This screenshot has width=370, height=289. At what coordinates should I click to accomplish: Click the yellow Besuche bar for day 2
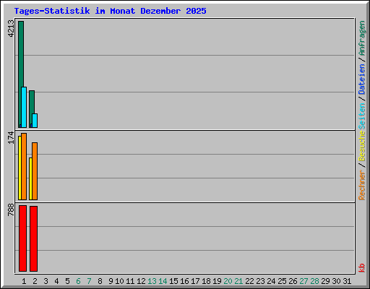(x=30, y=178)
